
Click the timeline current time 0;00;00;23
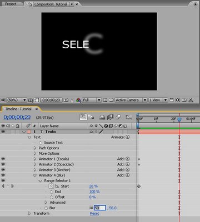tap(17, 117)
